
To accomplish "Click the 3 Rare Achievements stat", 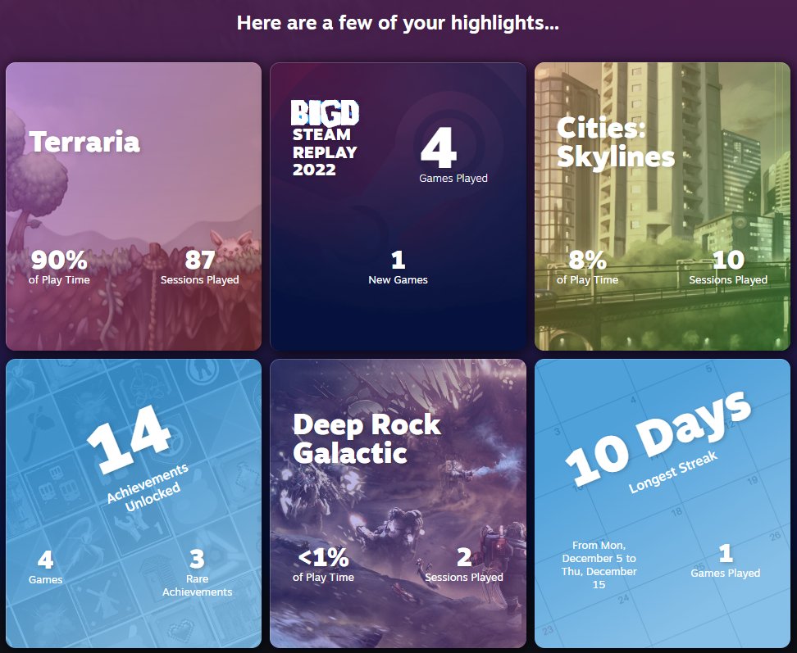I will click(x=198, y=573).
